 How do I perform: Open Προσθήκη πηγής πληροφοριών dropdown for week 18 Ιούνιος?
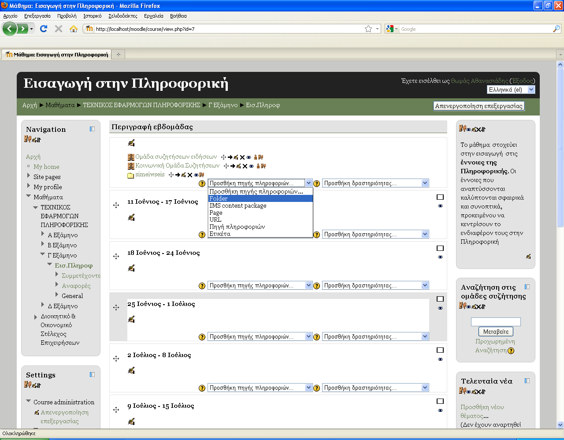pyautogui.click(x=260, y=285)
